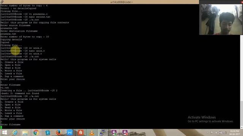Open volume control in system tray
This screenshot has height=136, width=243.
(x=216, y=133)
